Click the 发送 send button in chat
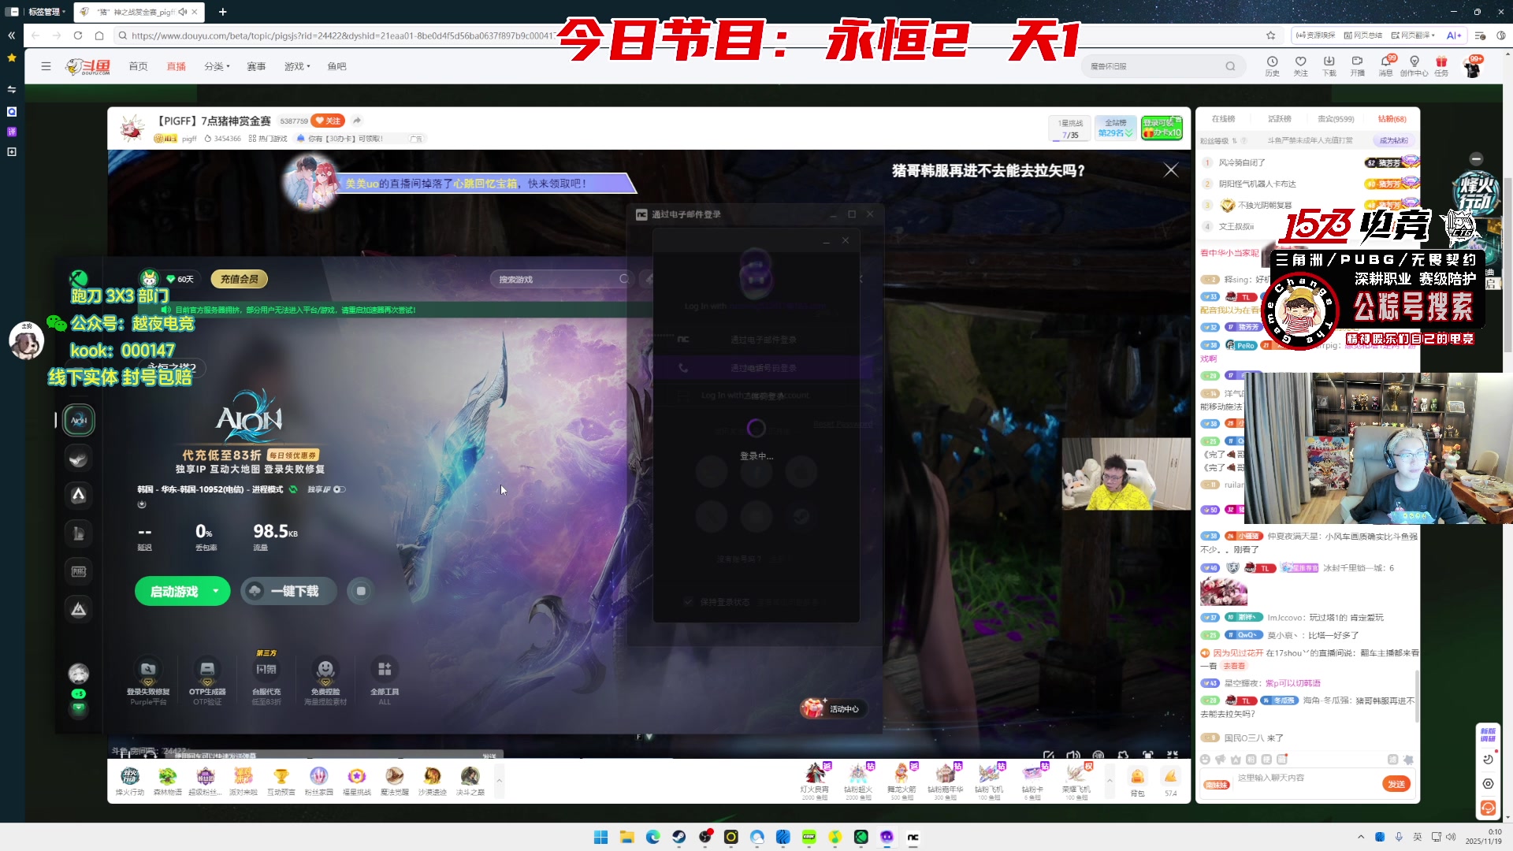 (1396, 783)
